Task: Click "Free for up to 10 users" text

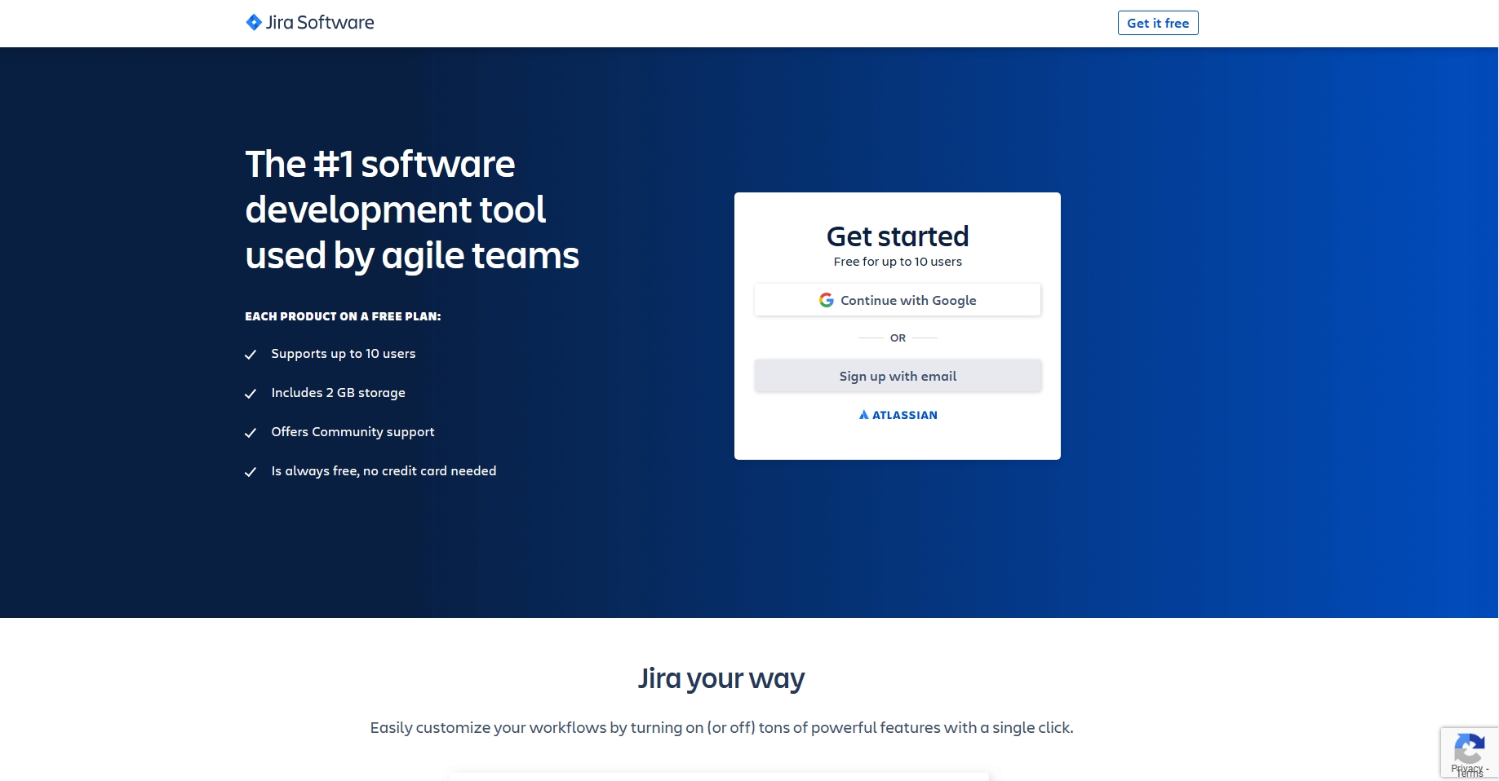Action: pos(898,262)
